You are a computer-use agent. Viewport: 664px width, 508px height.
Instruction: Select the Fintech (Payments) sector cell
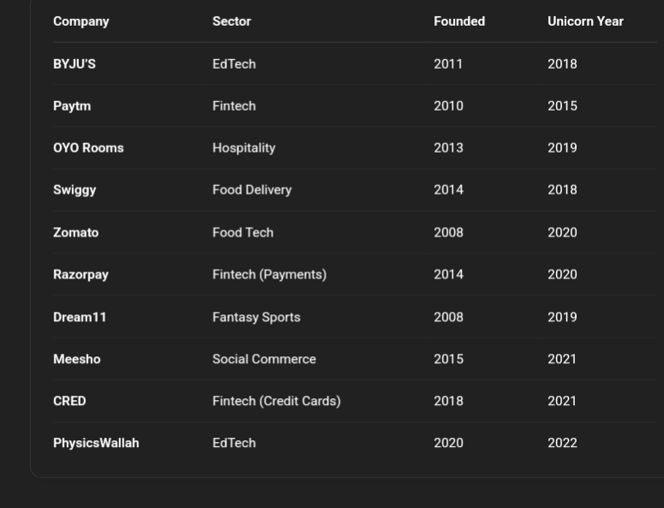coord(269,275)
